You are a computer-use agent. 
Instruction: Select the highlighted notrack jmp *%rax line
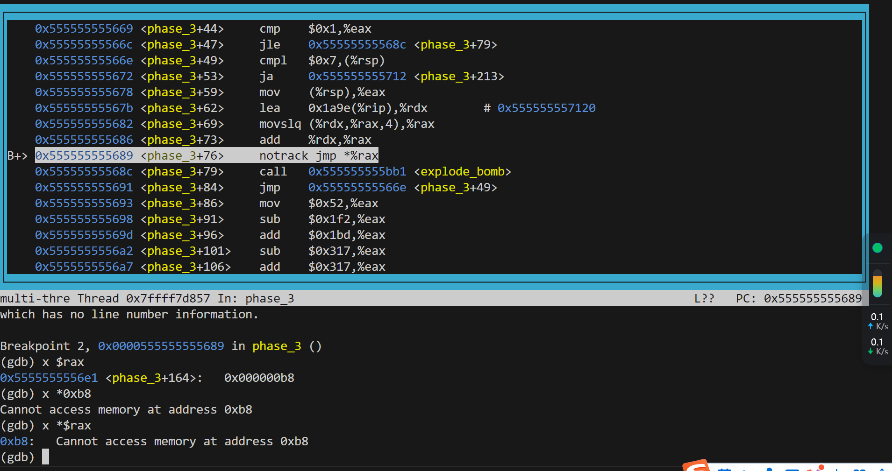[207, 156]
